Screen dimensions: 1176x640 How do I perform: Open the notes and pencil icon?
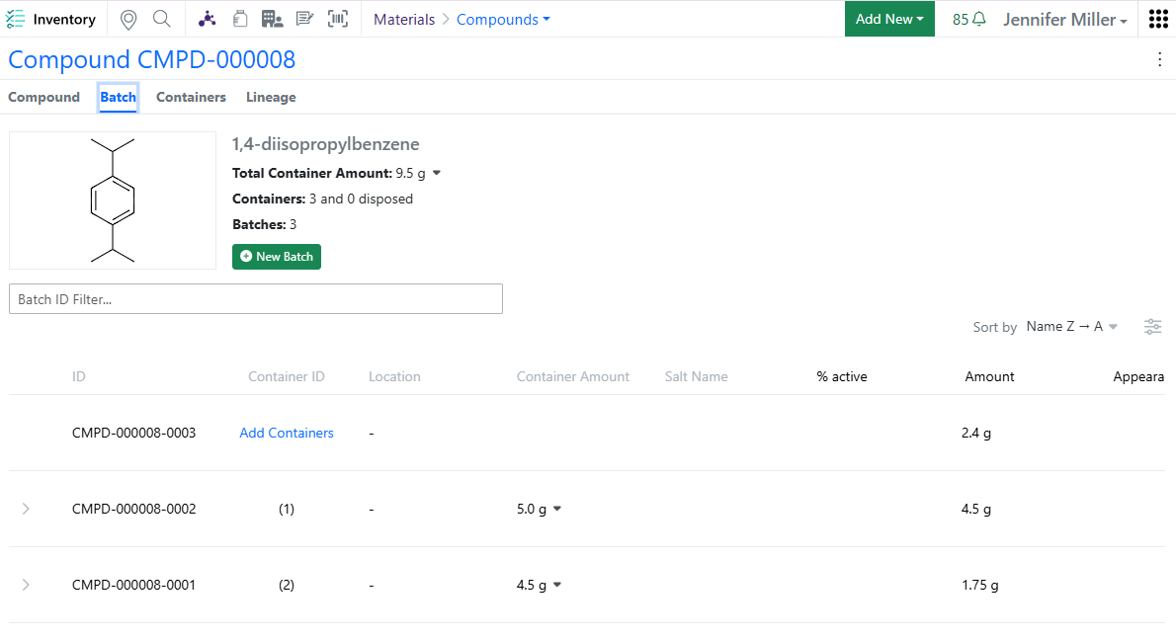[305, 20]
